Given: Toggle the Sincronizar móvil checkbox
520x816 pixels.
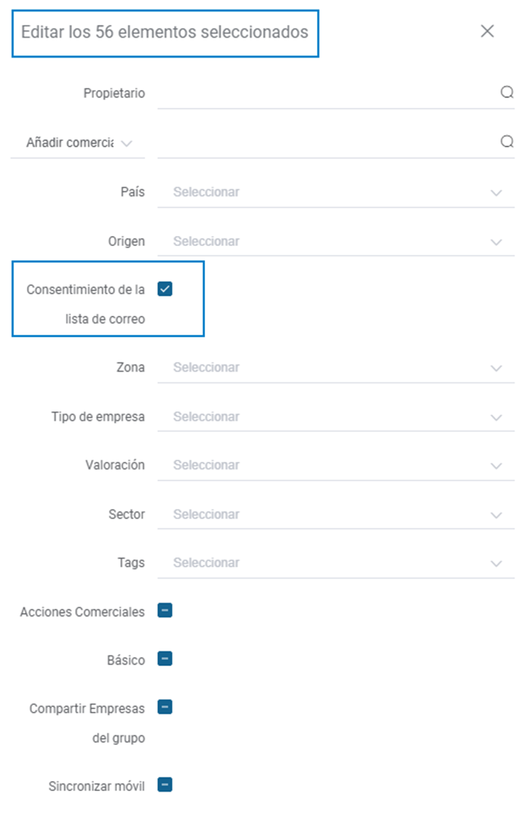Looking at the screenshot, I should (165, 784).
